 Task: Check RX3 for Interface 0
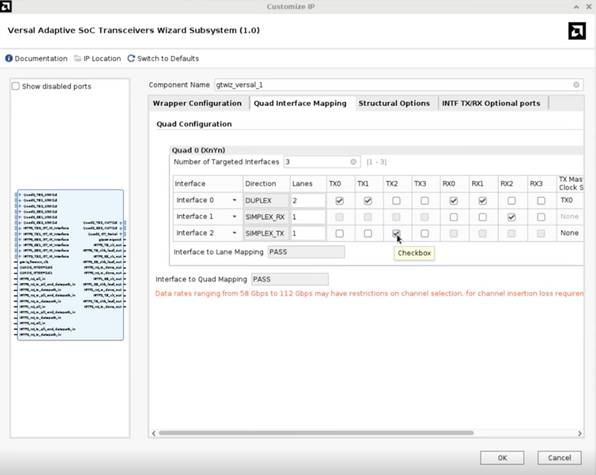(541, 201)
